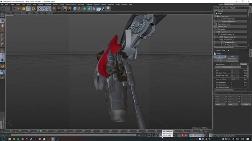Toggle position keyframe recording icon
This screenshot has width=252, height=141.
click(x=191, y=135)
